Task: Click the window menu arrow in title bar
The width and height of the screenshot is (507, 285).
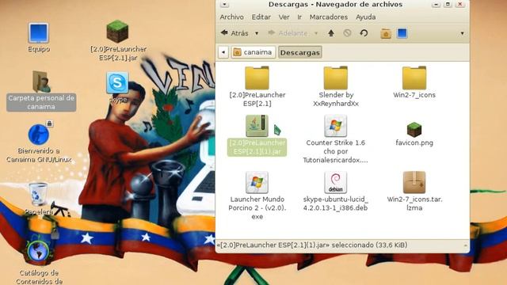Action: click(x=224, y=5)
